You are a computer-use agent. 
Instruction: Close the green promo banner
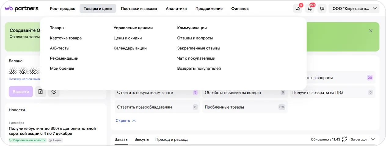371,31
